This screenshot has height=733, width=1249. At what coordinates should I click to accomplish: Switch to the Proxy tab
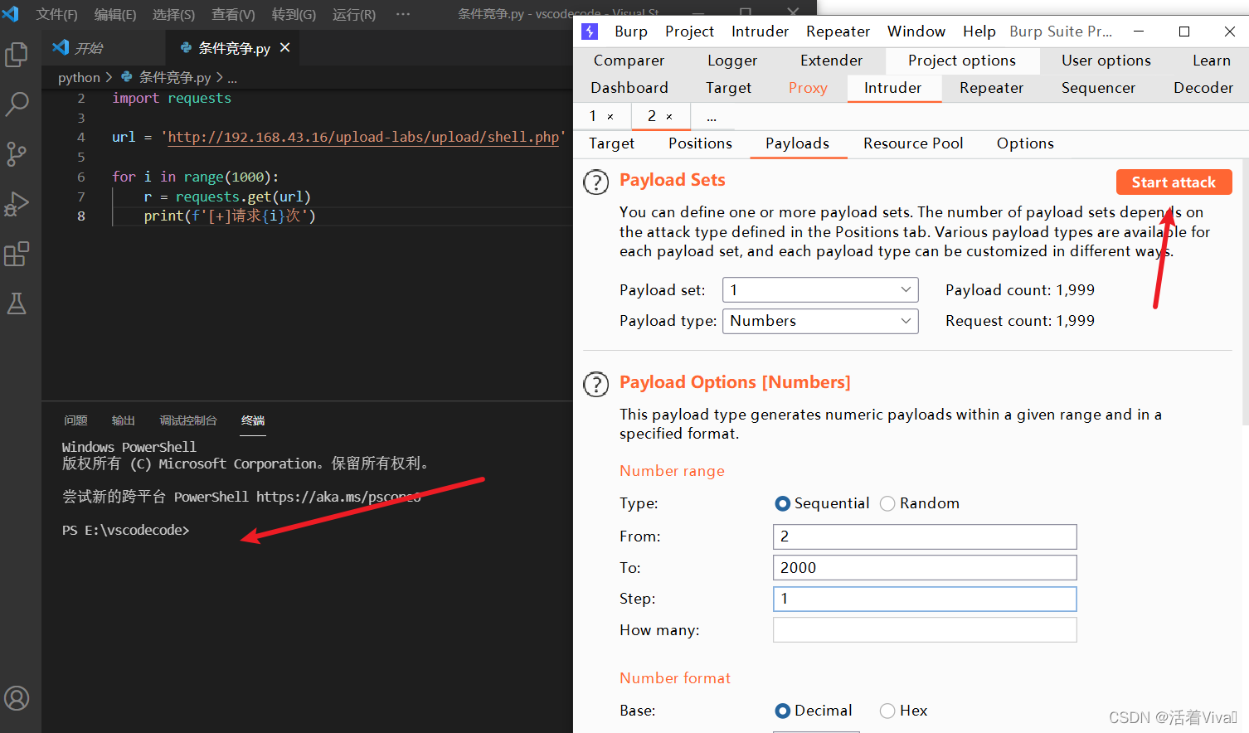[x=808, y=88]
